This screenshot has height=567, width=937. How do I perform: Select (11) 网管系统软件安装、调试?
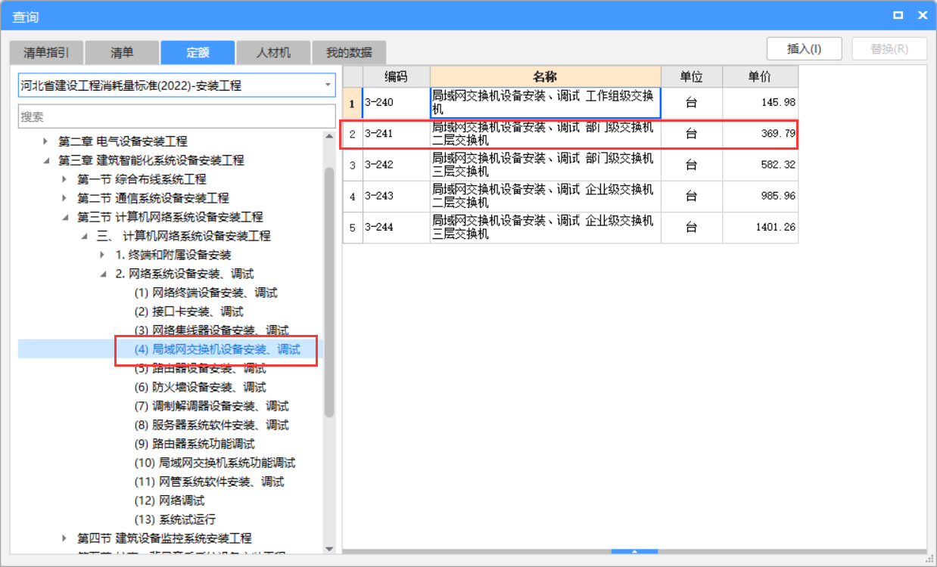click(x=209, y=482)
